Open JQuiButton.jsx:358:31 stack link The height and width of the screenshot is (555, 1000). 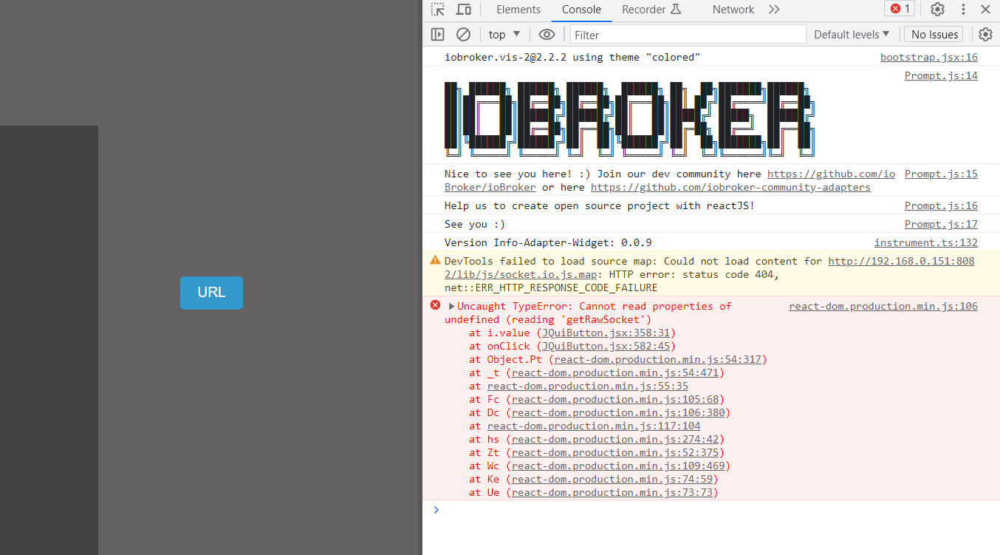[x=606, y=333]
